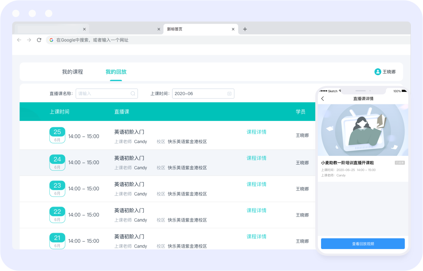The width and height of the screenshot is (423, 271).
Task: Switch to the 新标签页 browser tab
Action: click(201, 29)
